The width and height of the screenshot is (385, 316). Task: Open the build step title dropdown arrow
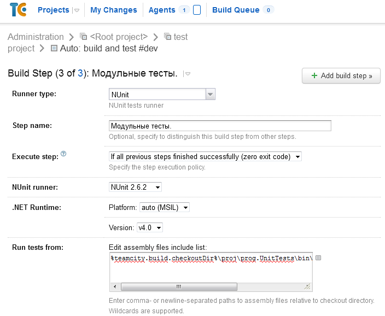coord(187,74)
